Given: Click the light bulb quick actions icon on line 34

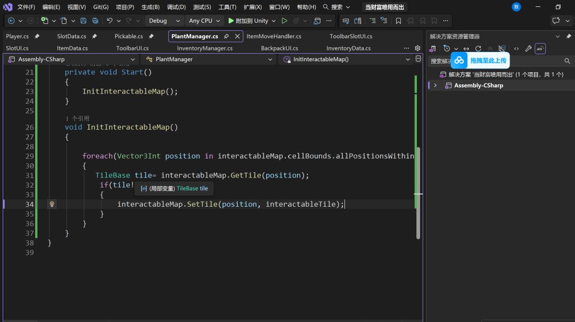Looking at the screenshot, I should (x=52, y=204).
